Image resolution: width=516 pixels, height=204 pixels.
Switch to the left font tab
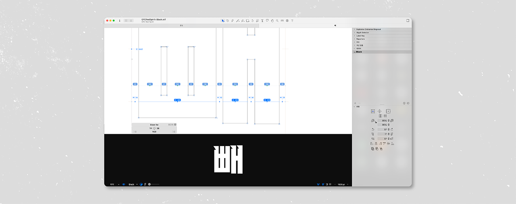click(x=181, y=25)
